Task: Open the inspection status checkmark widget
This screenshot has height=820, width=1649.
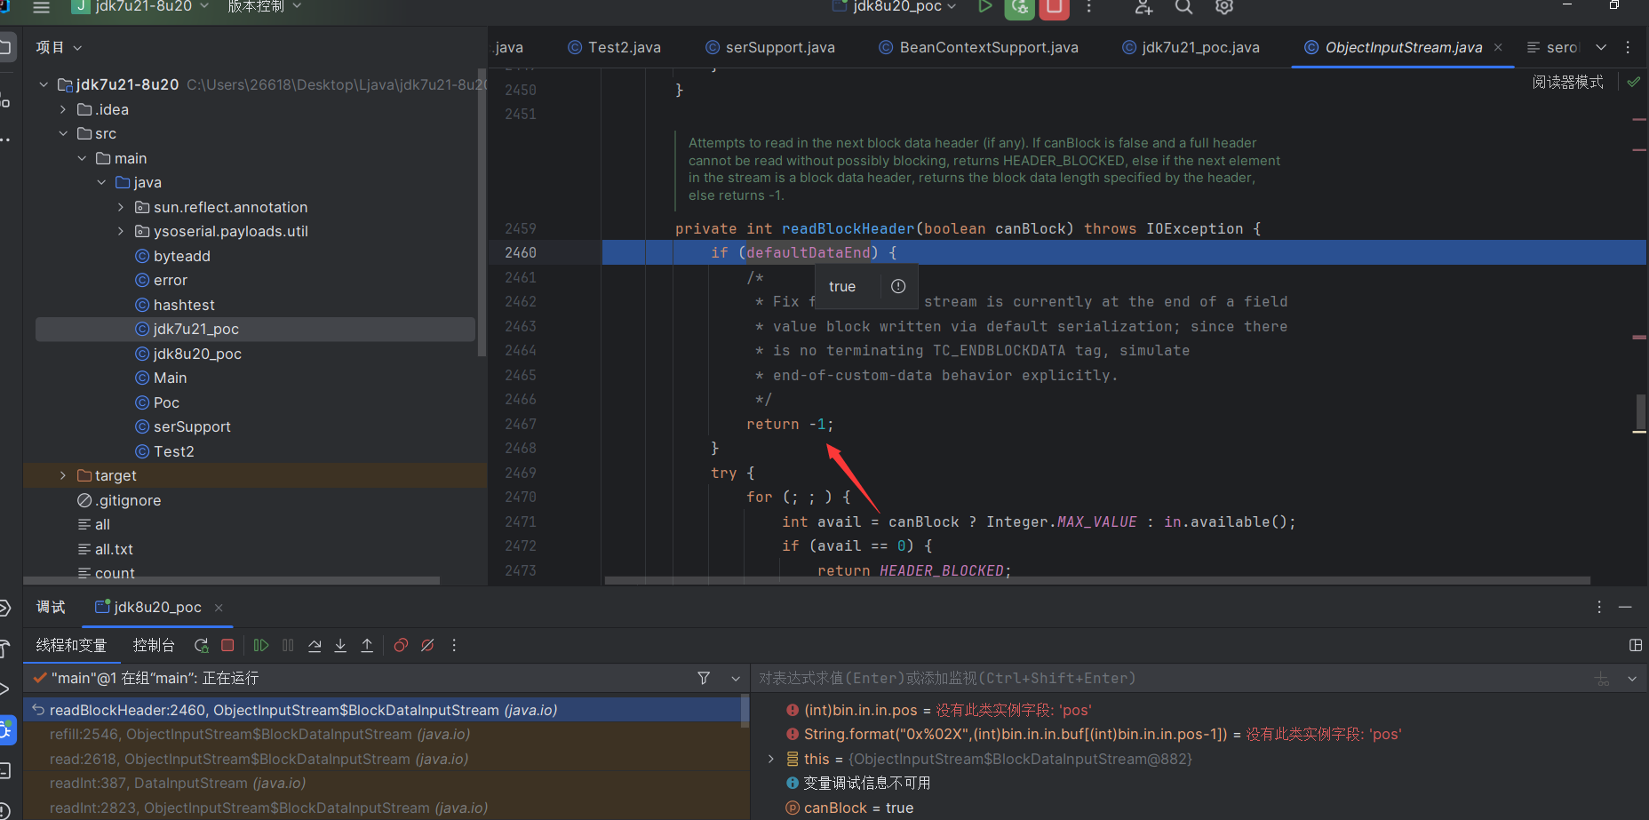Action: (1633, 82)
